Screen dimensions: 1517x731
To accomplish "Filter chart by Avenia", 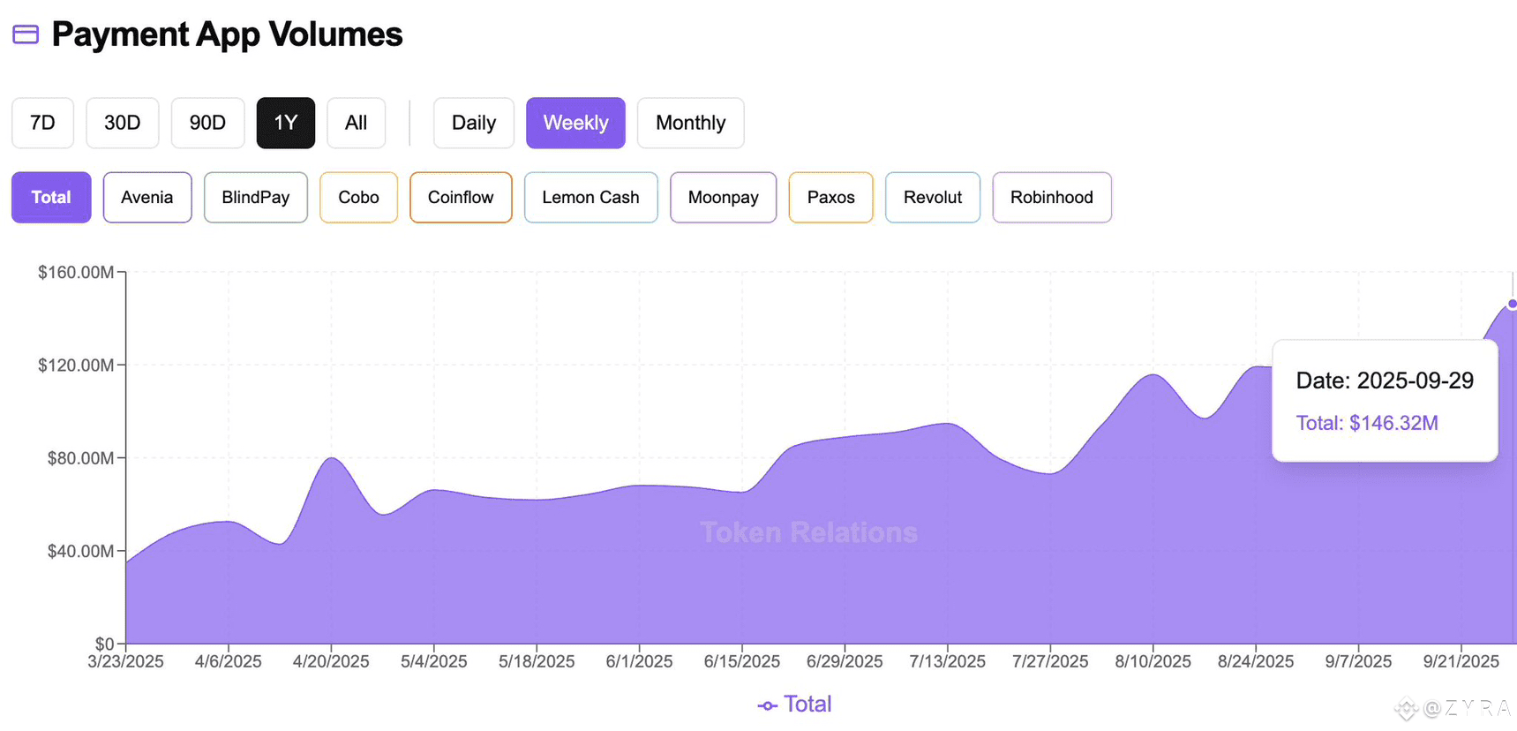I will click(147, 197).
